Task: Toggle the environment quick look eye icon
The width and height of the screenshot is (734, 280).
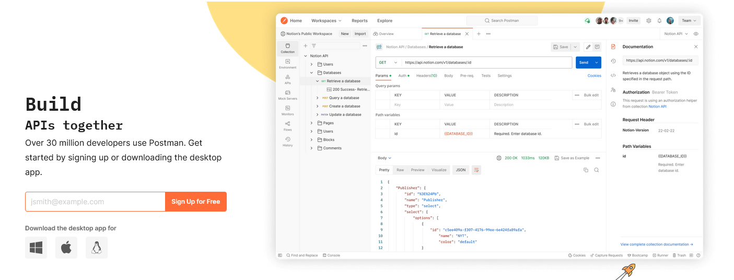Action: click(x=696, y=34)
